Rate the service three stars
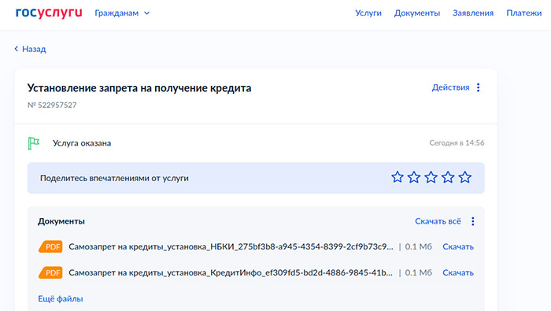This screenshot has width=551, height=311. point(431,177)
